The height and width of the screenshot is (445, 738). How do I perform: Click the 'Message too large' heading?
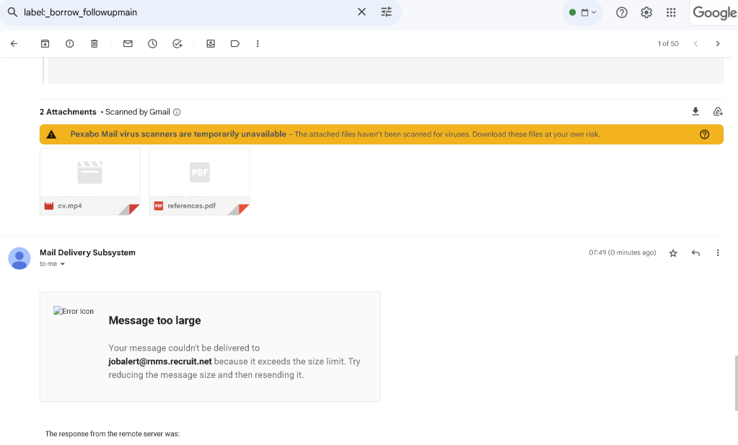[x=155, y=320]
